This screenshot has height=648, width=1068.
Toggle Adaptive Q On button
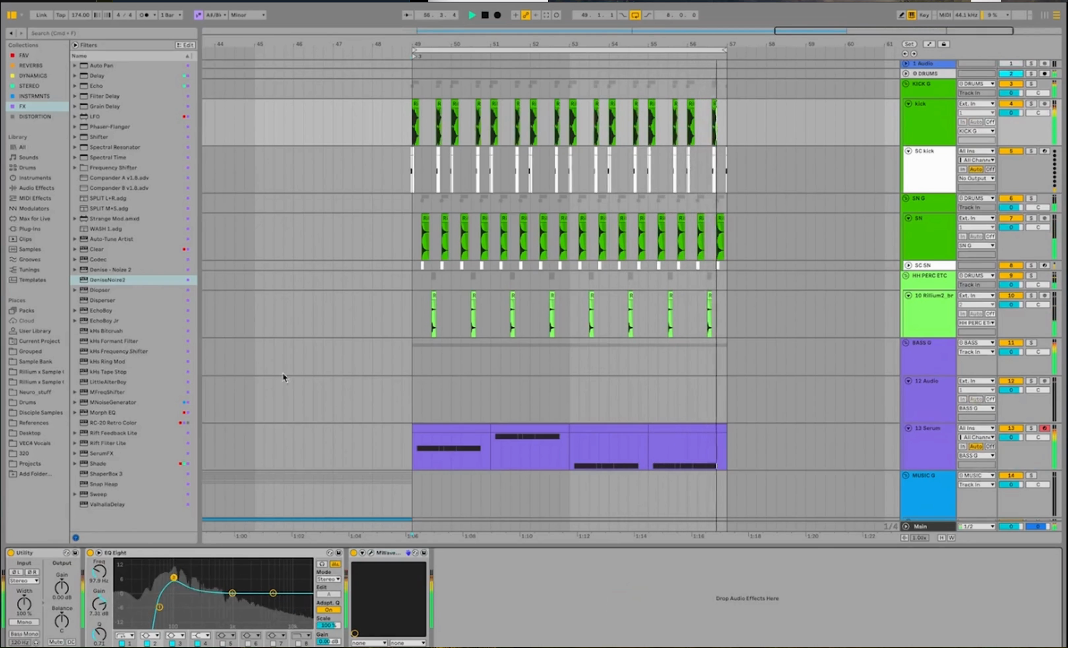328,609
